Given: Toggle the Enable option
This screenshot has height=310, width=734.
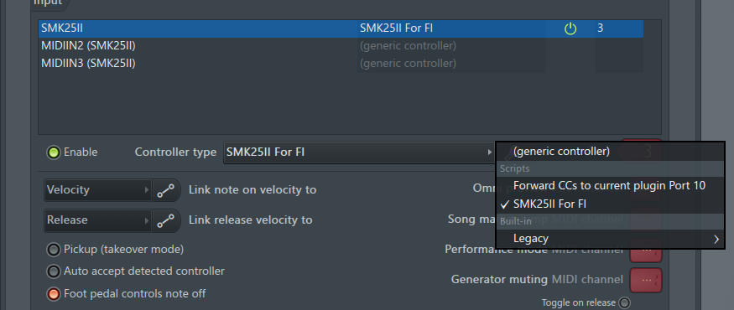Looking at the screenshot, I should click(x=54, y=152).
